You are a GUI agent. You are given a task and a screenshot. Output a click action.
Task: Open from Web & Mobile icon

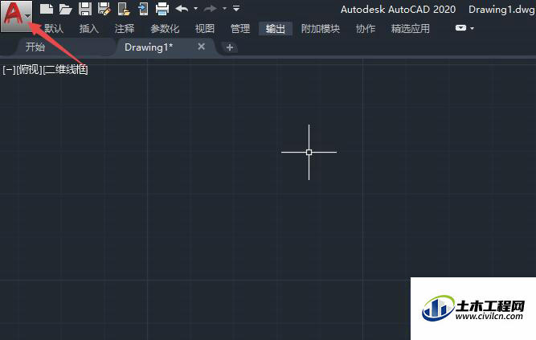click(124, 9)
